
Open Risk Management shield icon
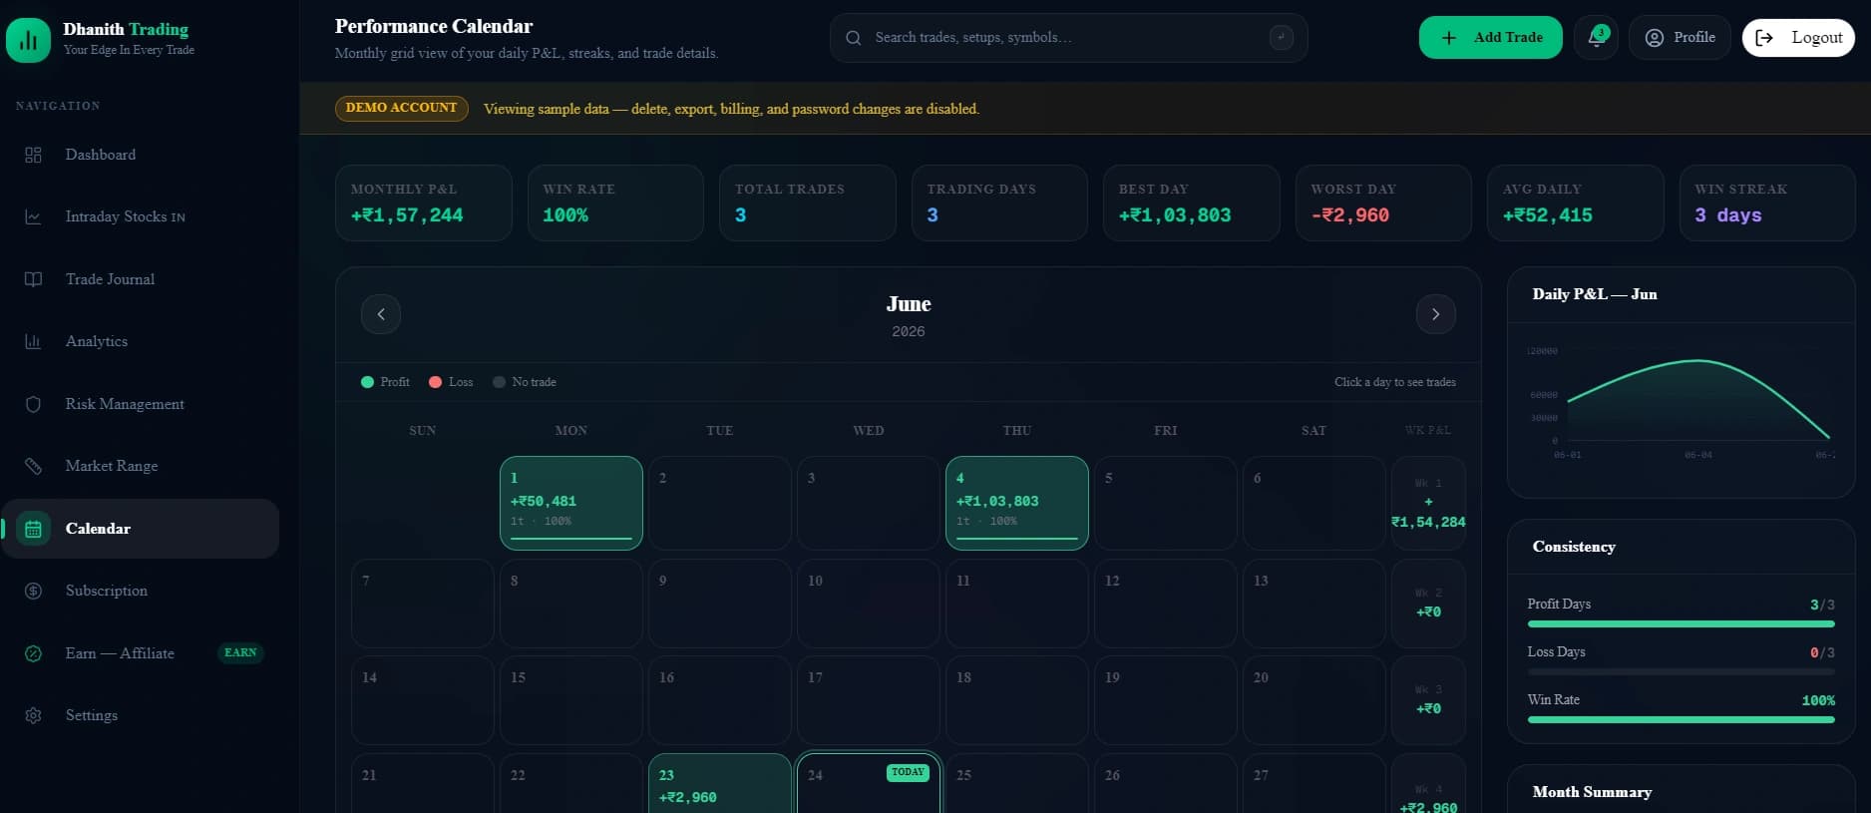click(33, 404)
